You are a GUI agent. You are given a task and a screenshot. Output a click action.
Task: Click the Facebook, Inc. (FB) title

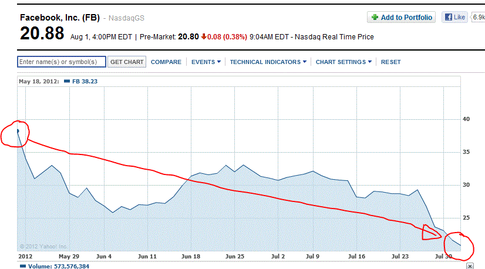60,18
